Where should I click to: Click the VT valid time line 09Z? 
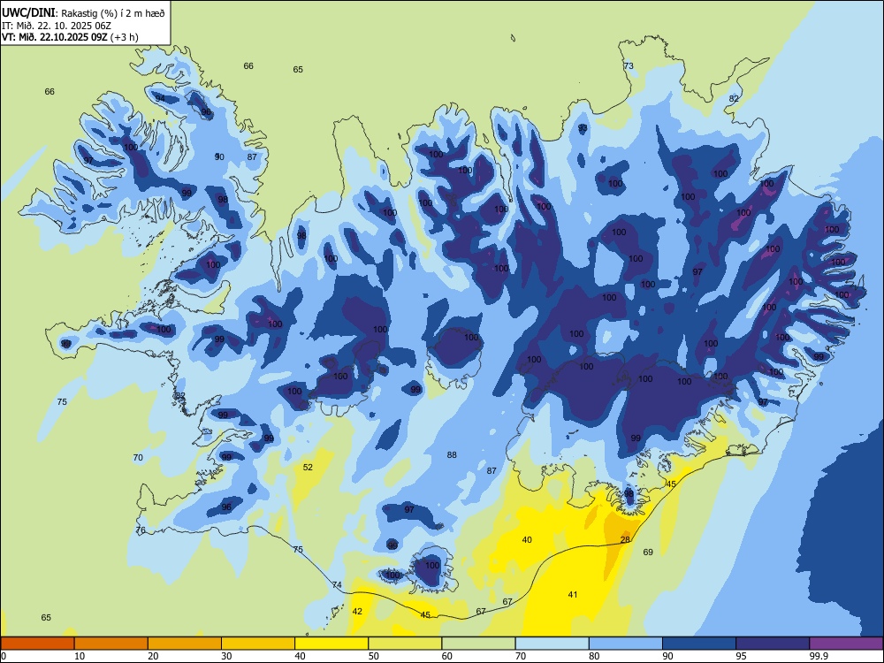click(x=70, y=37)
